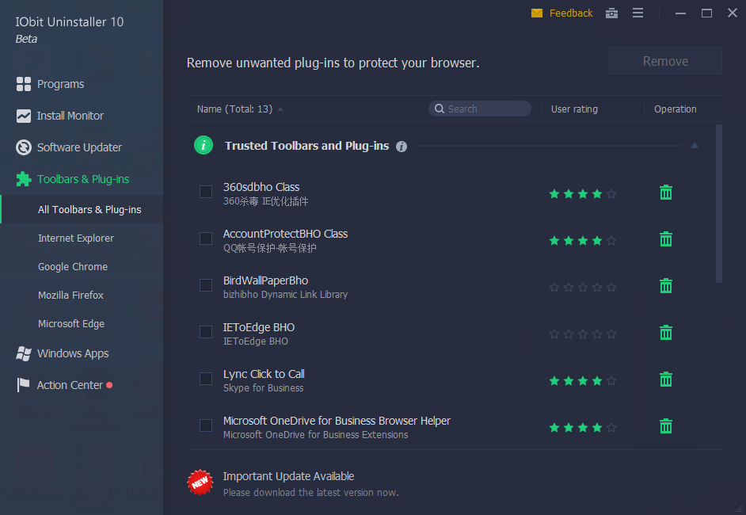This screenshot has height=515, width=746.
Task: Open the hamburger options menu
Action: click(x=638, y=13)
